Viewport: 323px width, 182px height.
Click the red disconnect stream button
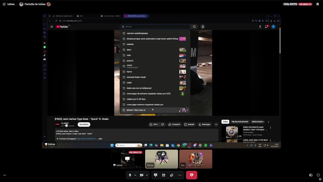point(192,175)
